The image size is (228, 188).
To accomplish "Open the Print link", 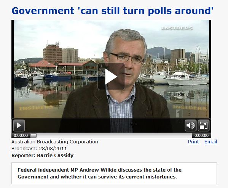I will pyautogui.click(x=193, y=142).
